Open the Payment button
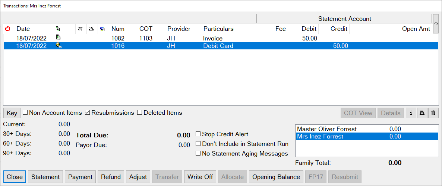Image resolution: width=442 pixels, height=186 pixels. pyautogui.click(x=80, y=177)
